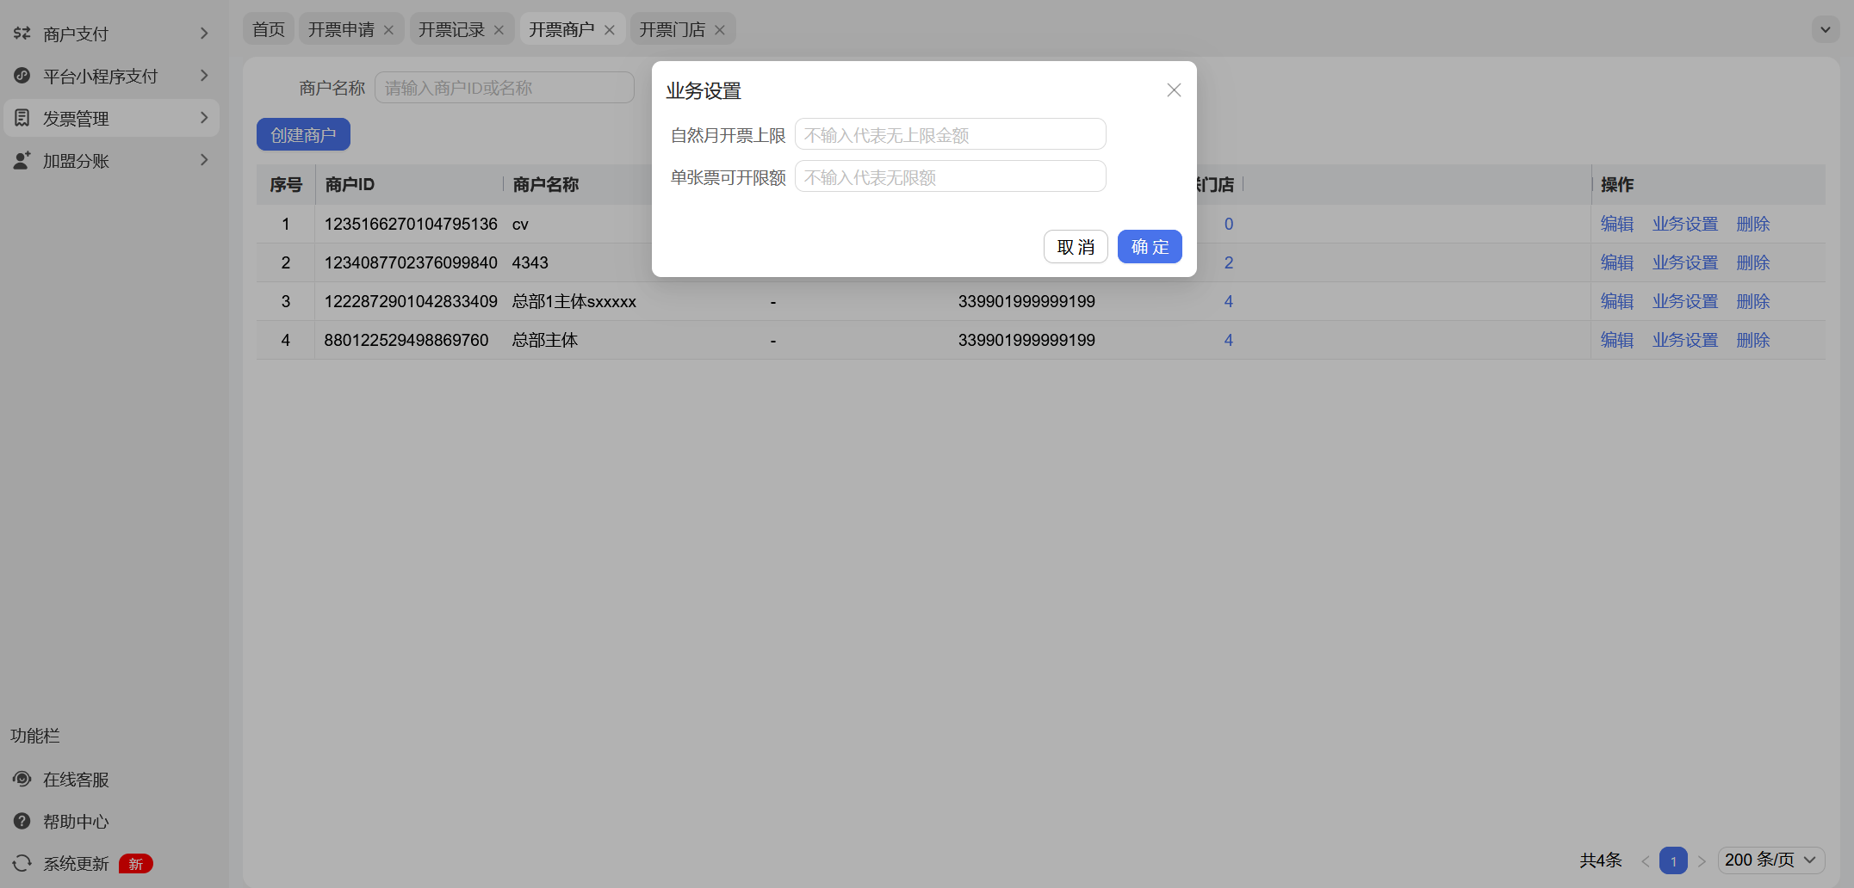Switch to the 开票商户 tab
The height and width of the screenshot is (888, 1854).
click(561, 29)
